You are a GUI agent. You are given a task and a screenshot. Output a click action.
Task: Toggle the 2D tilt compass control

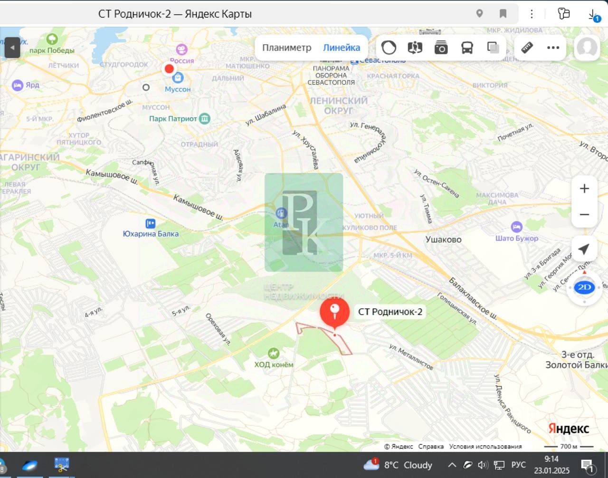point(584,287)
